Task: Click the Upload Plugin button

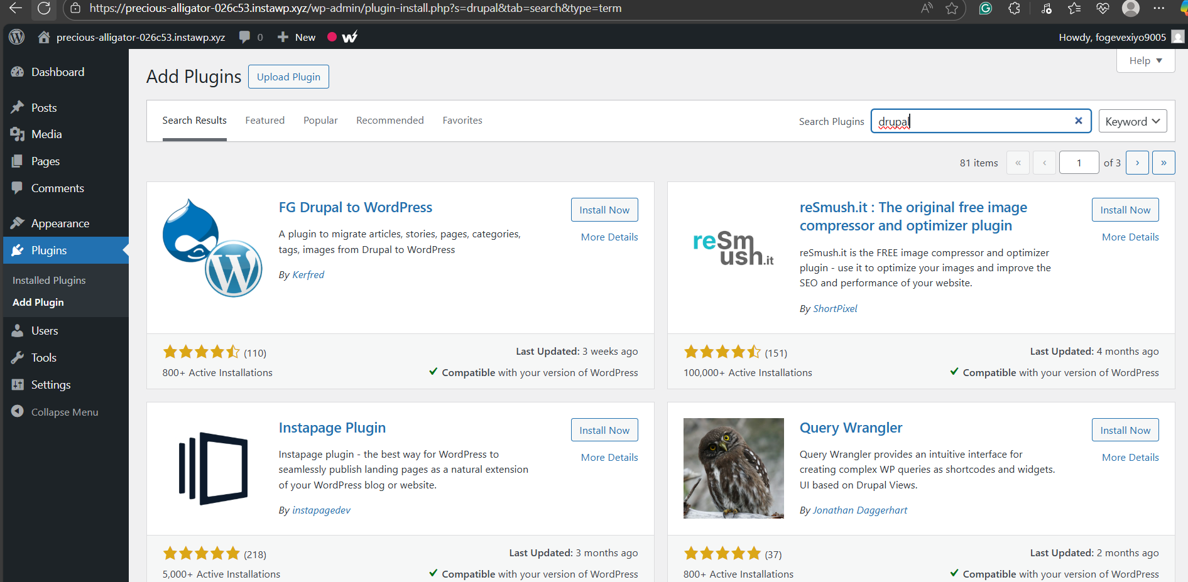Action: (x=288, y=77)
